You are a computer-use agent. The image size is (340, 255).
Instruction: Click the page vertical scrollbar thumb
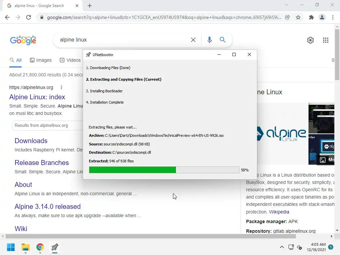[x=337, y=54]
